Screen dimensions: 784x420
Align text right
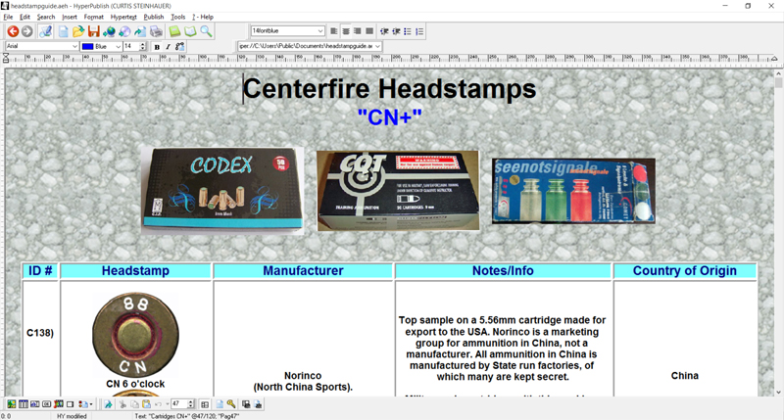(358, 31)
